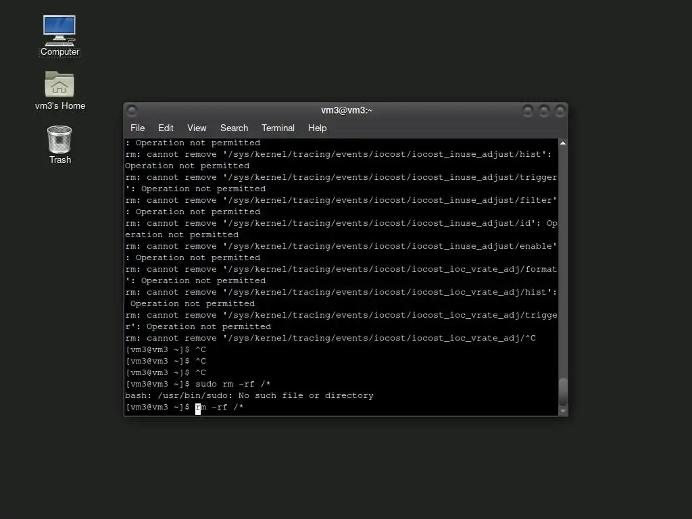Open the Search menu
The width and height of the screenshot is (692, 519).
pyautogui.click(x=234, y=128)
